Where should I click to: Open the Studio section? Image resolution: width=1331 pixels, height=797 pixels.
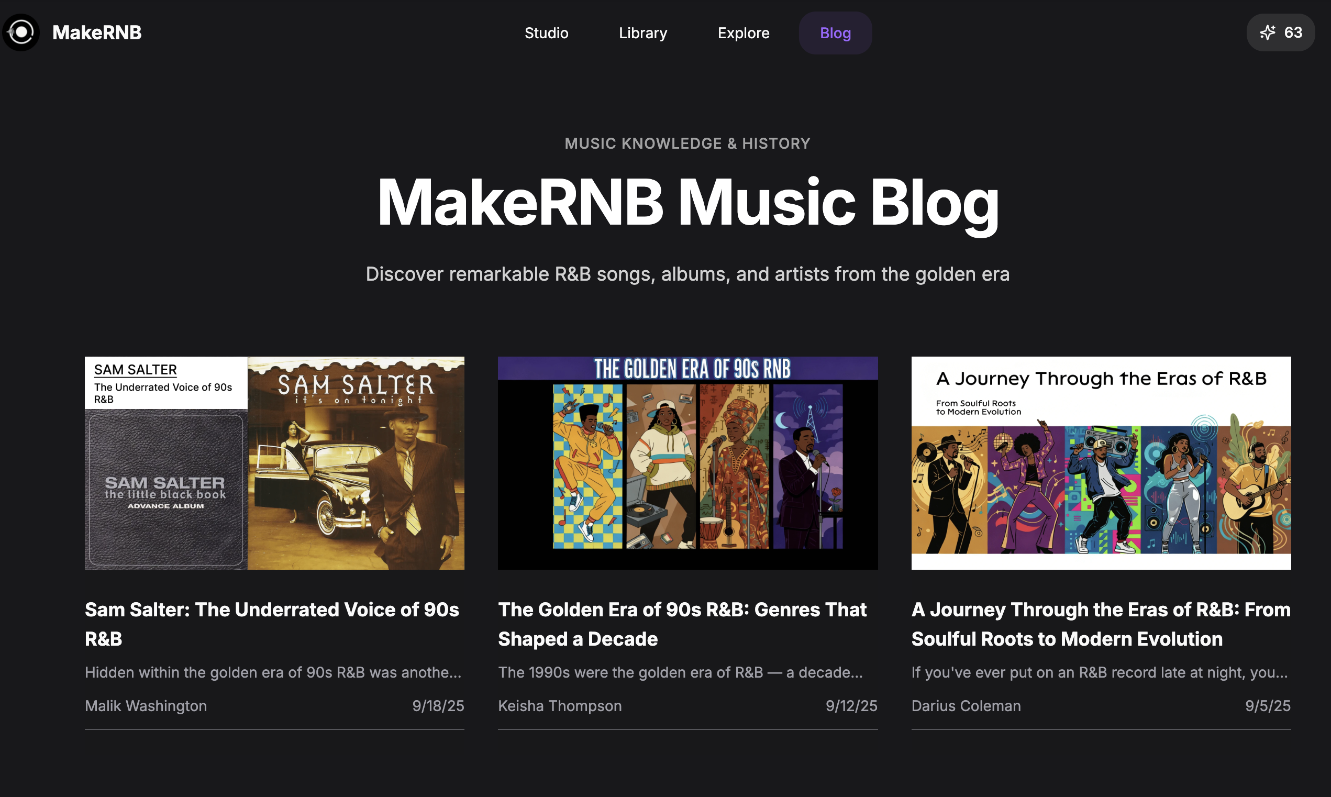(546, 33)
